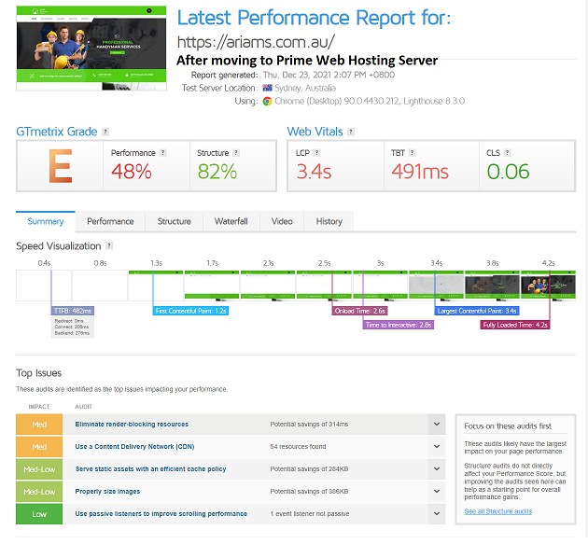Click '1 event listener not passive' text

coord(310,513)
